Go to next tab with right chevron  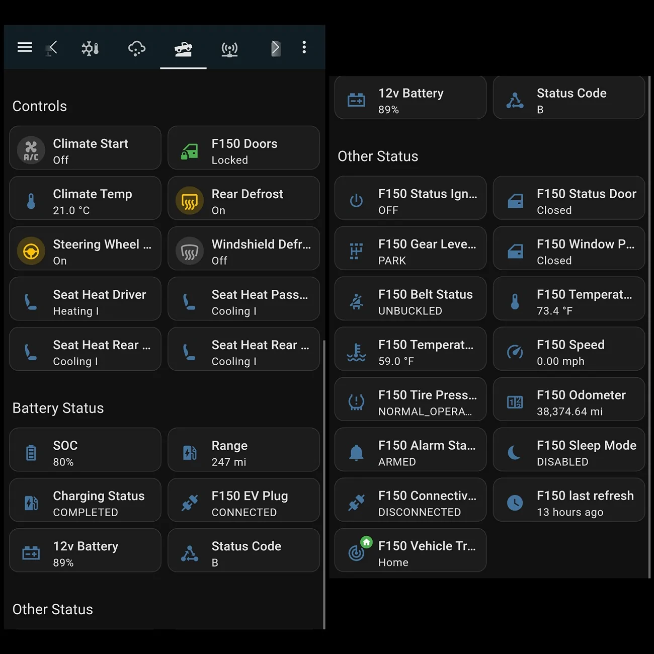[x=276, y=48]
